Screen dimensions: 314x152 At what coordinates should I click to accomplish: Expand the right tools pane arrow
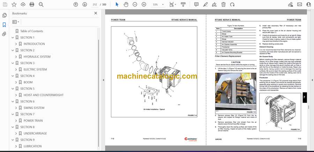click(312, 80)
